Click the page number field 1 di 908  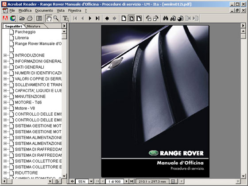point(114,182)
